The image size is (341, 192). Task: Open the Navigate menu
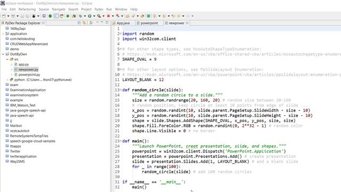[x=59, y=9]
